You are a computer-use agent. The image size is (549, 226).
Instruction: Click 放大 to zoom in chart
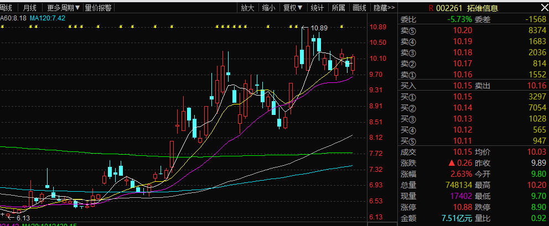pos(247,8)
